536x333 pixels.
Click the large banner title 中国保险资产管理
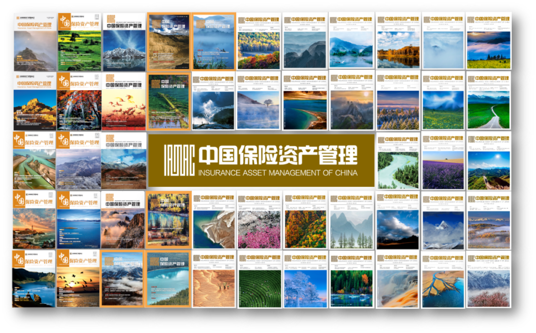tap(277, 155)
